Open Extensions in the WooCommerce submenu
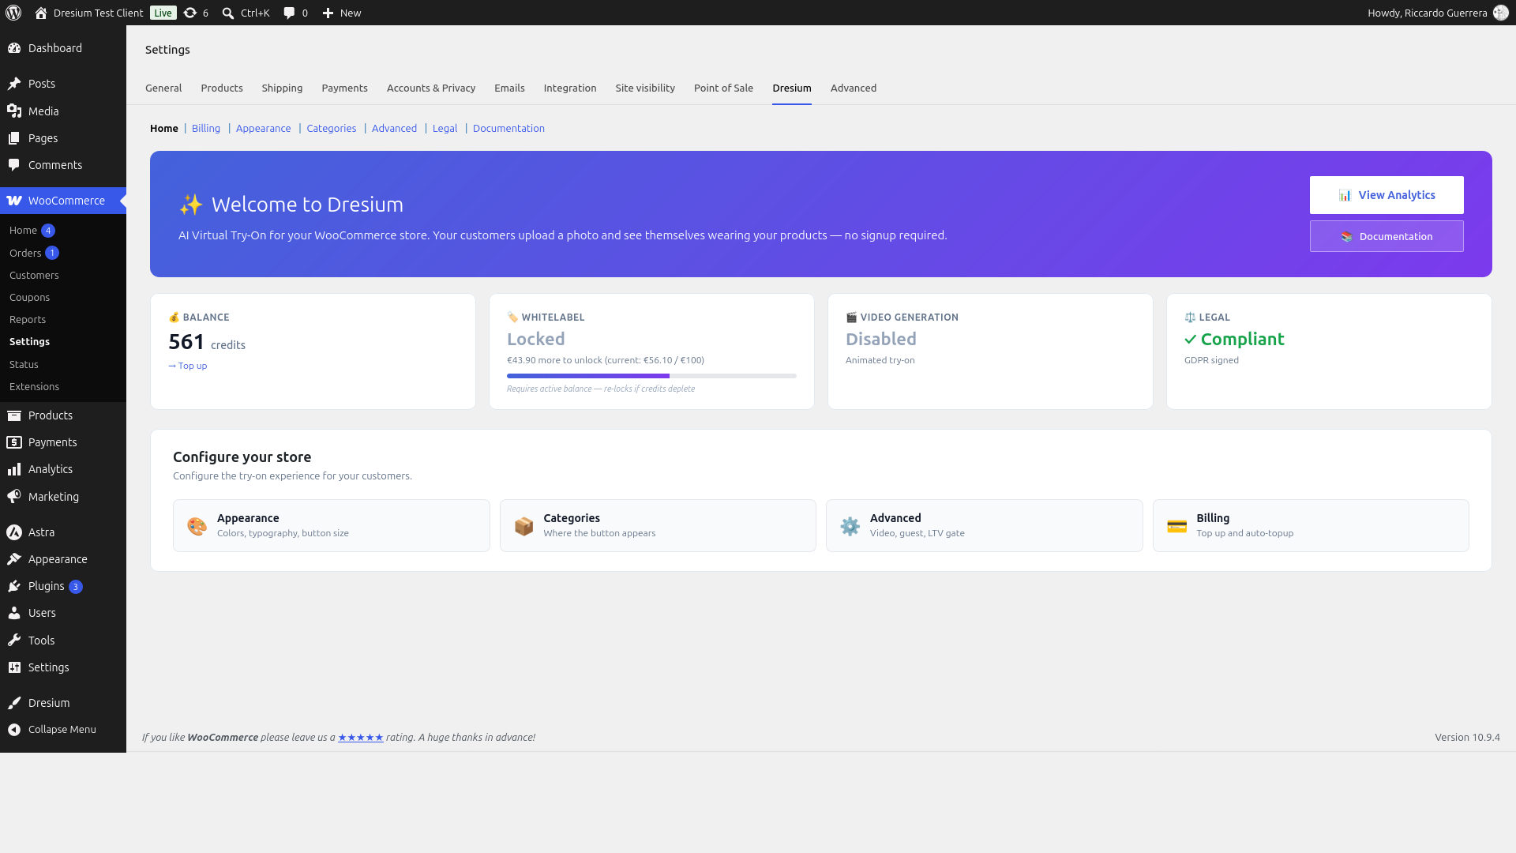This screenshot has height=853, width=1516. point(34,387)
